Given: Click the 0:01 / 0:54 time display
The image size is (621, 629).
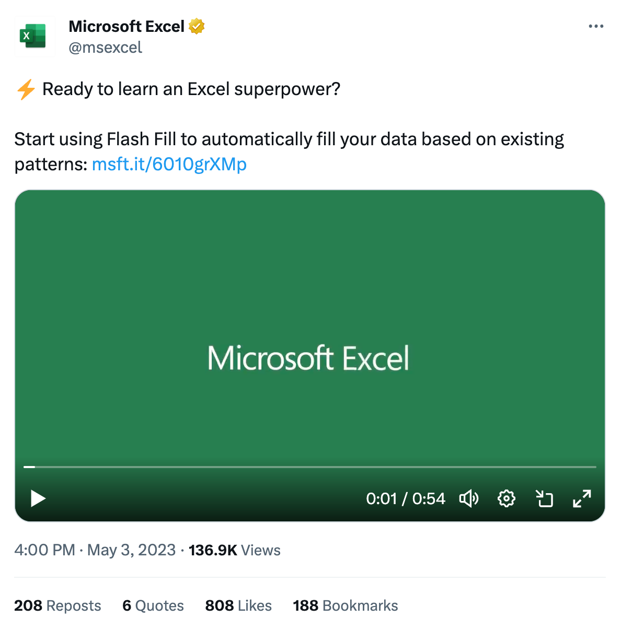Looking at the screenshot, I should pos(406,499).
